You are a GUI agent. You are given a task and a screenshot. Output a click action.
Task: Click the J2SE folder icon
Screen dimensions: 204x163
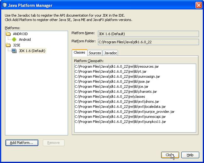pyautogui.click(x=8, y=45)
